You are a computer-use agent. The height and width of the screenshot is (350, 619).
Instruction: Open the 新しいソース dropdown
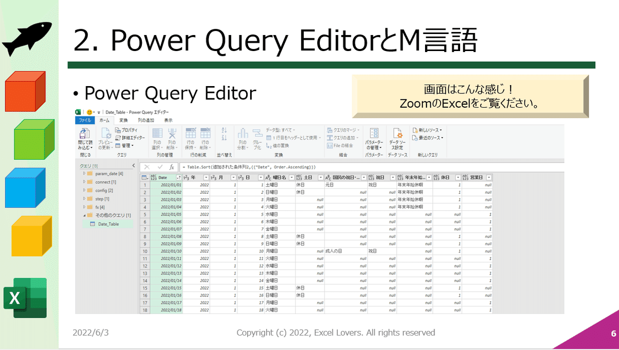pos(428,130)
